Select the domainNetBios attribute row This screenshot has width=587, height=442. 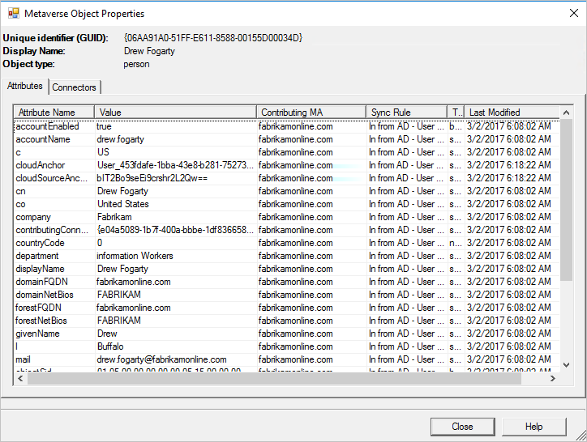[x=287, y=295]
